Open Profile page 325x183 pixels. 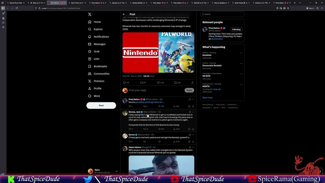click(94, 88)
